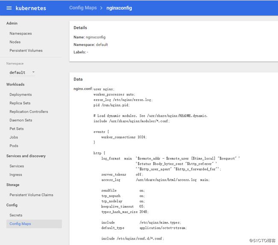Click the 'tcp_nodelay on;' line
The width and height of the screenshot is (278, 245).
(123, 201)
